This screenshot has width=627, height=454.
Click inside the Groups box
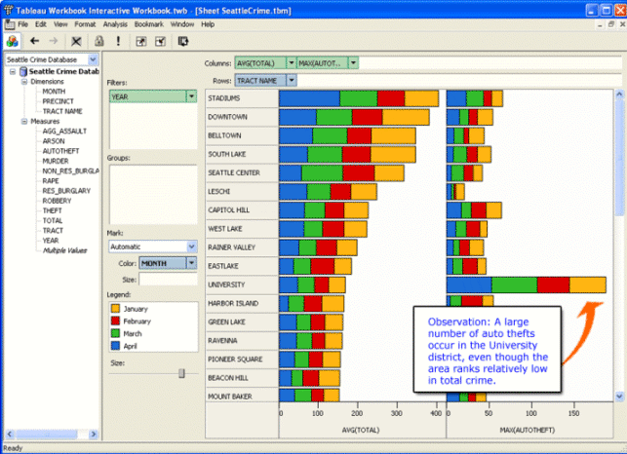(153, 195)
